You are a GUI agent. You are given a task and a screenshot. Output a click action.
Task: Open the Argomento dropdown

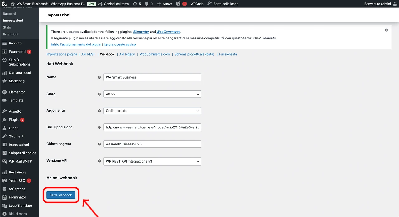152,111
